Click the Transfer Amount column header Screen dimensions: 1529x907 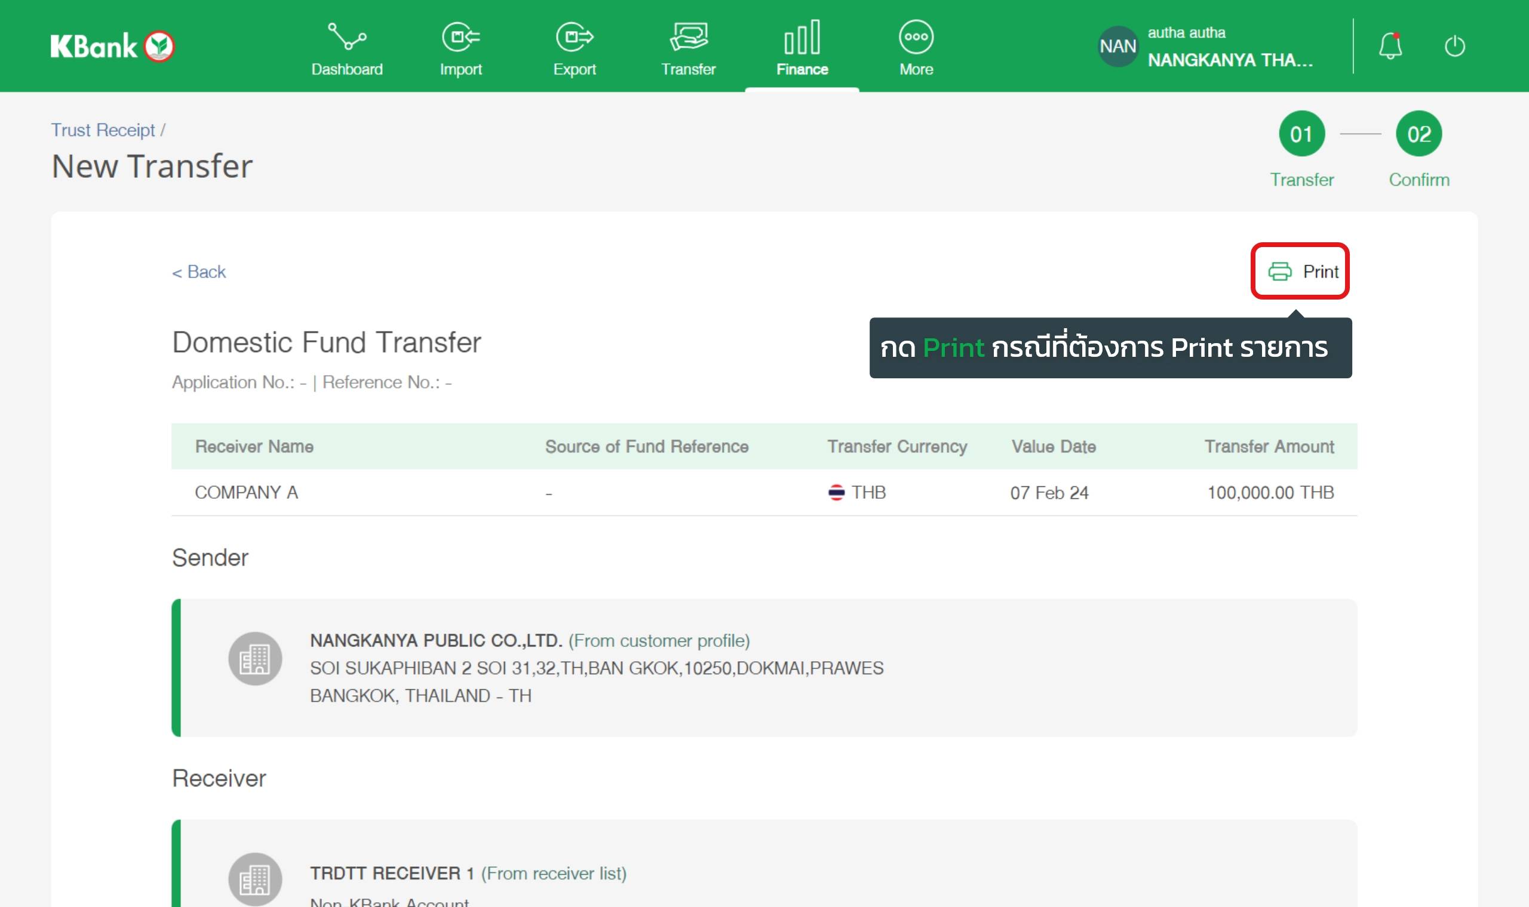pyautogui.click(x=1269, y=446)
